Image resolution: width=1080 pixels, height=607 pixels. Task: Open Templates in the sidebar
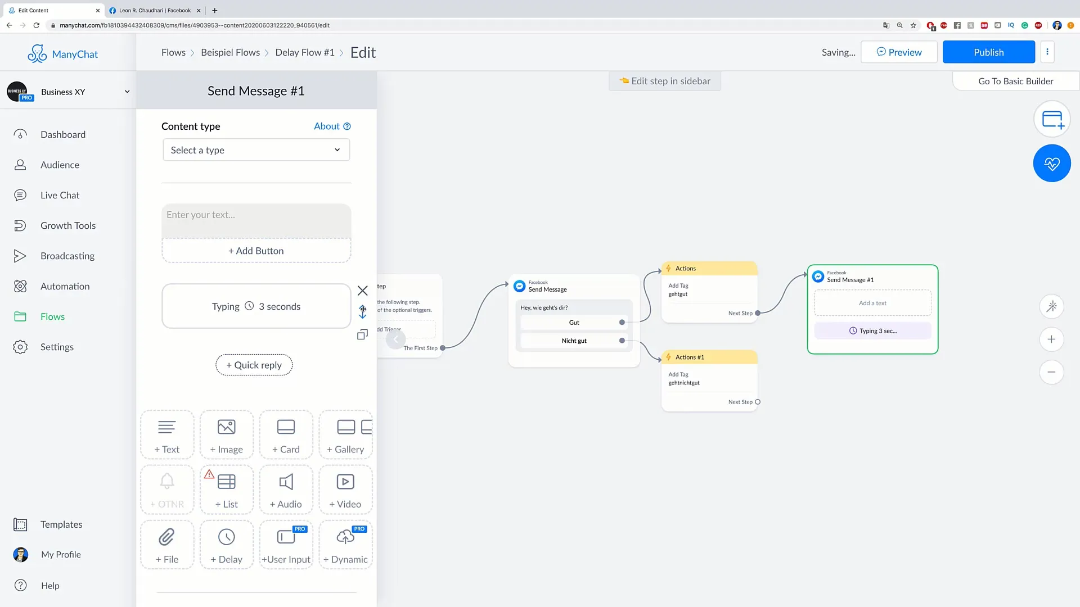(61, 524)
